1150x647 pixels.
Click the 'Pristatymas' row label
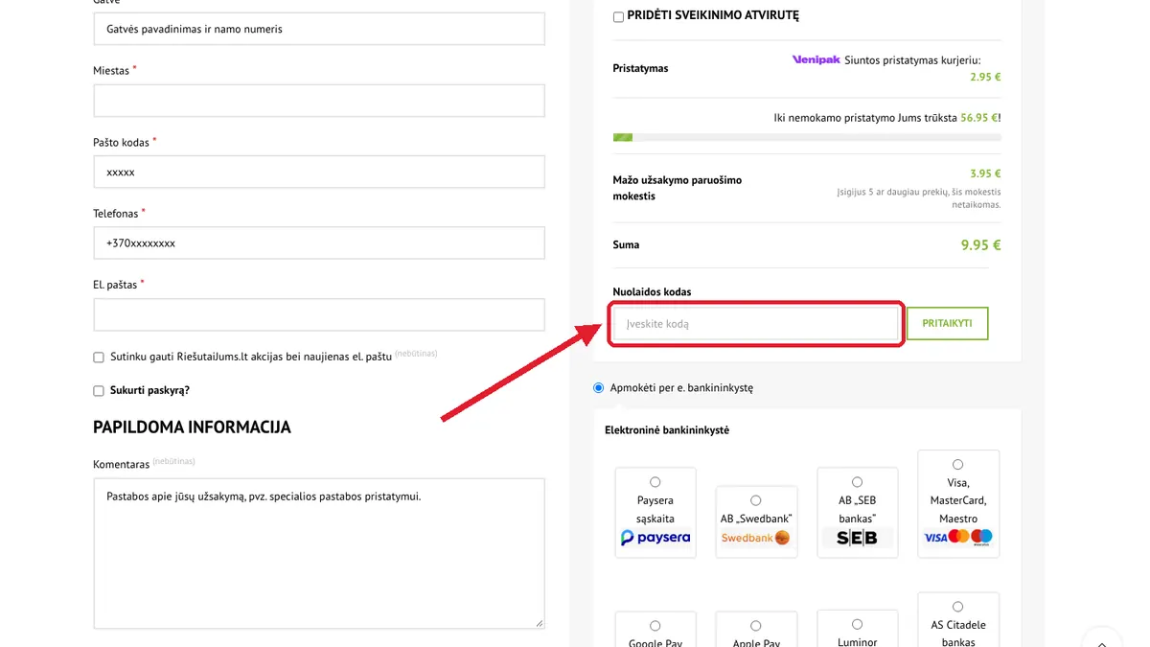click(640, 69)
